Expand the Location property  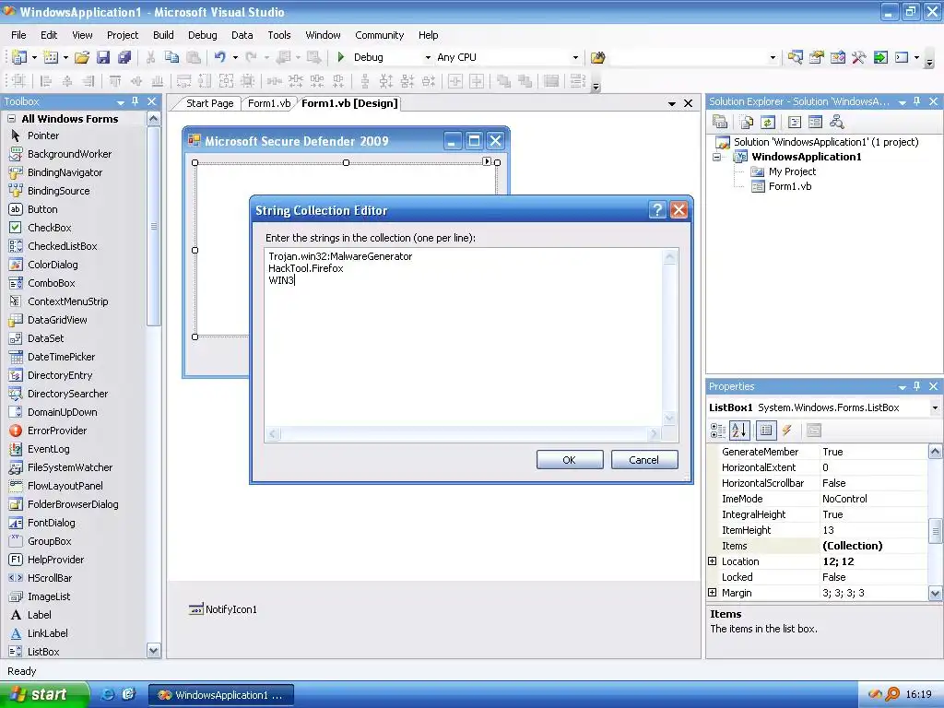click(x=713, y=561)
